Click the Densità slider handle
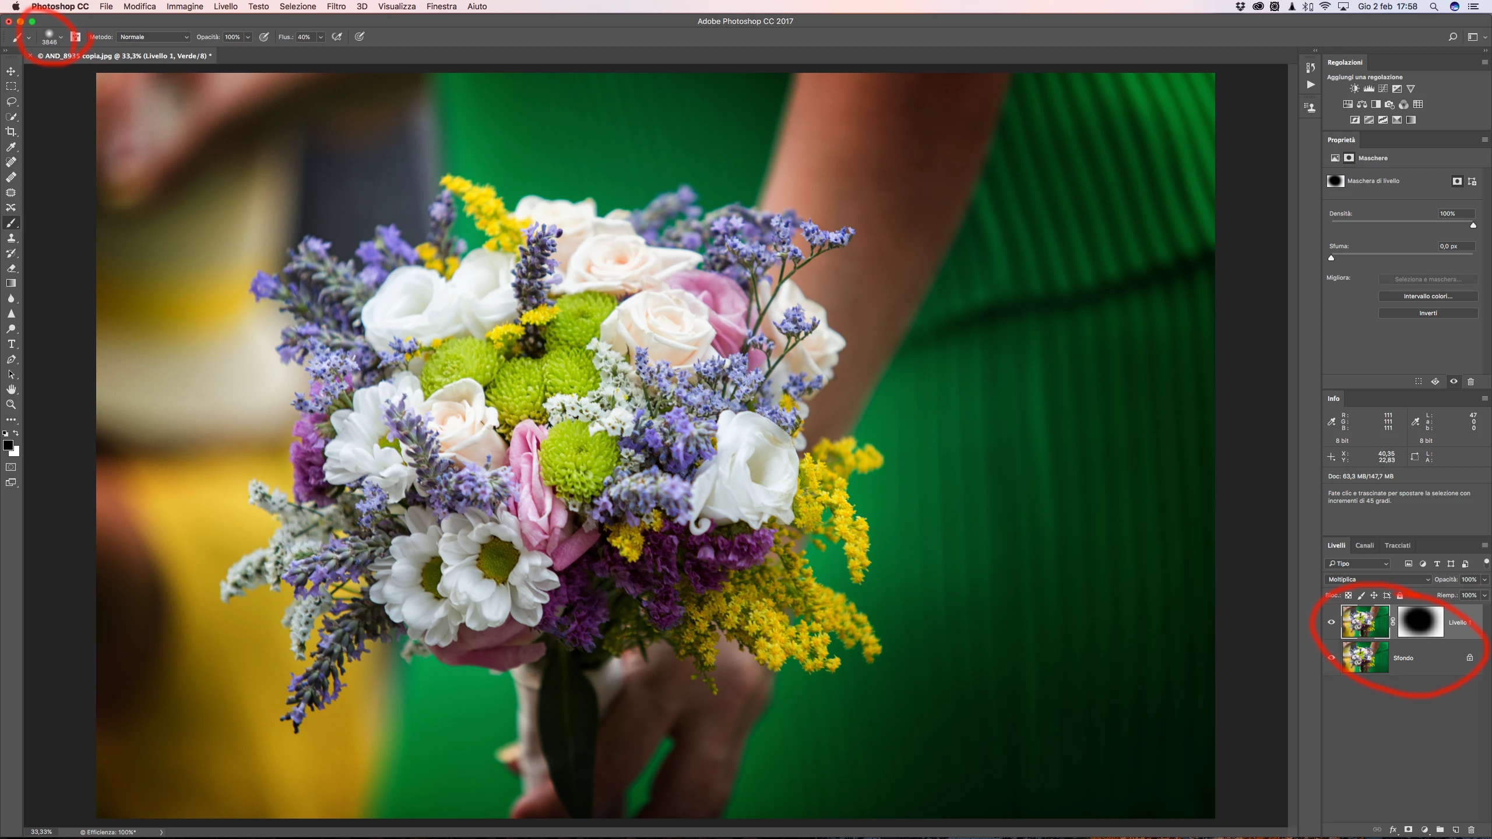The width and height of the screenshot is (1492, 839). [x=1473, y=225]
